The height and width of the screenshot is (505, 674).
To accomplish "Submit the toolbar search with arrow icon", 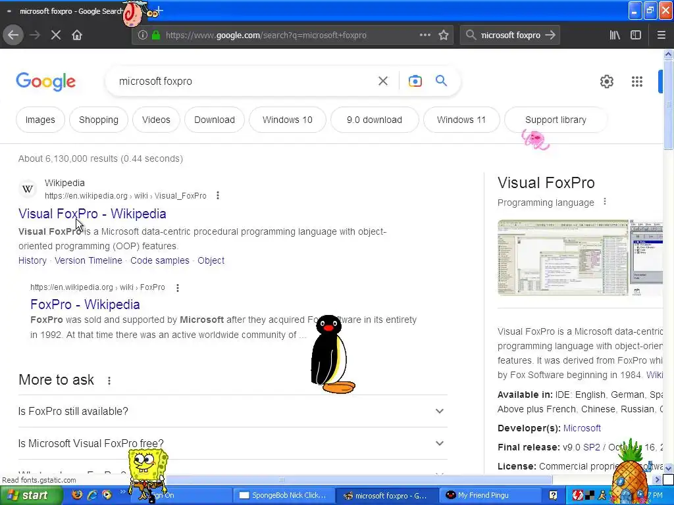I will click(x=550, y=35).
